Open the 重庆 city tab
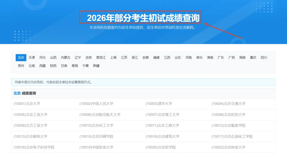The width and height of the screenshot is (287, 153). [x=253, y=57]
